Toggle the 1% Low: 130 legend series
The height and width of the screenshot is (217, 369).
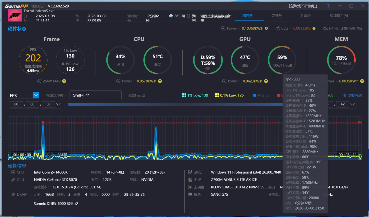pos(195,95)
